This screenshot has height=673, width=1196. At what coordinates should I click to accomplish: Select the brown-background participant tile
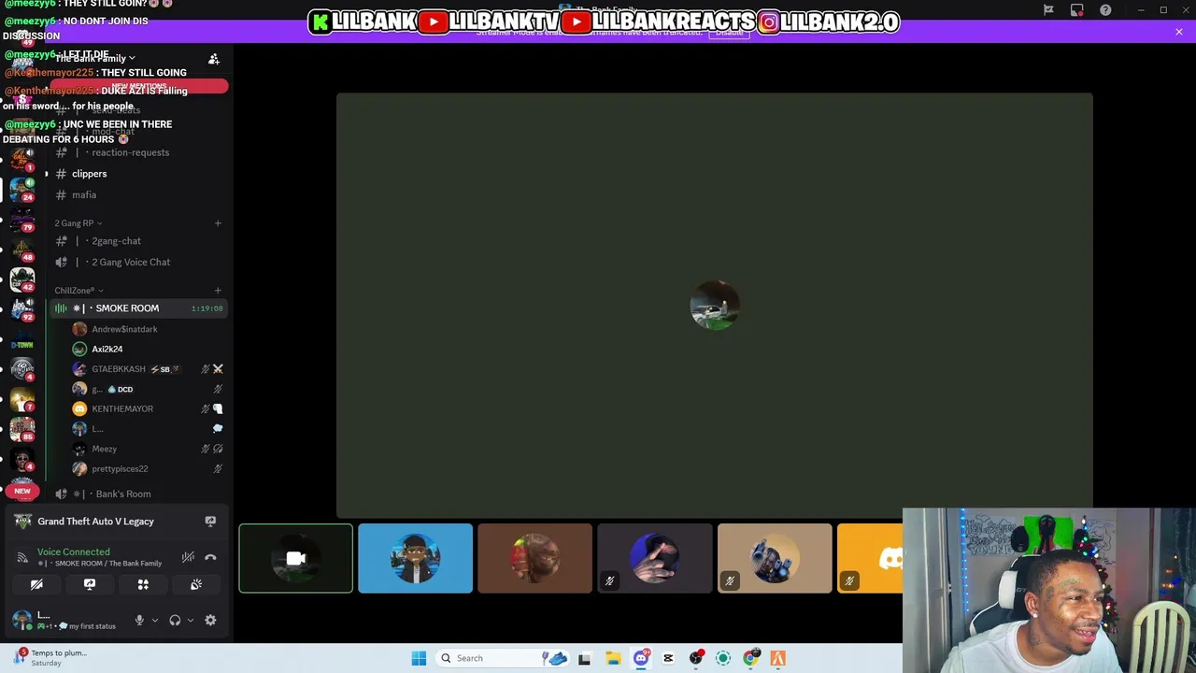534,558
